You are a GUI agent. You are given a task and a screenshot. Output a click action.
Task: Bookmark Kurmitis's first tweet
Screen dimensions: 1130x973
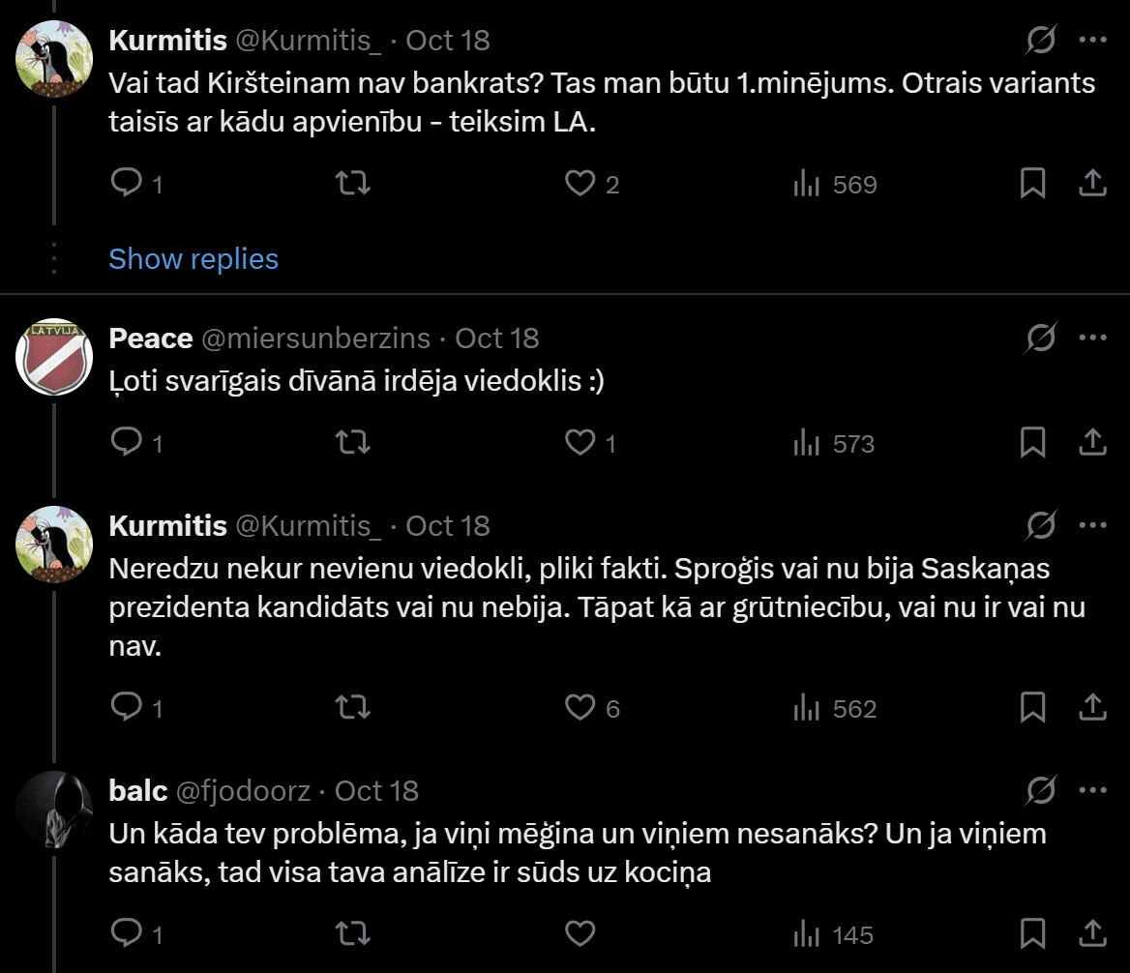1032,184
